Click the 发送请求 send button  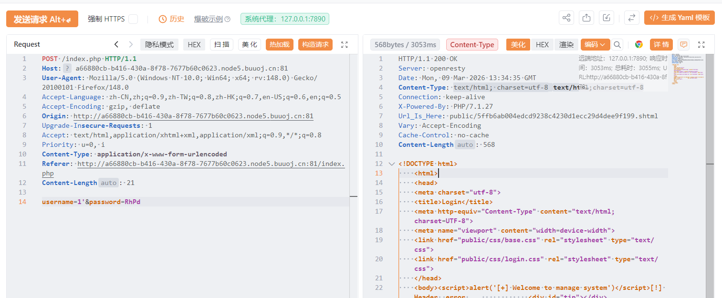click(x=42, y=19)
